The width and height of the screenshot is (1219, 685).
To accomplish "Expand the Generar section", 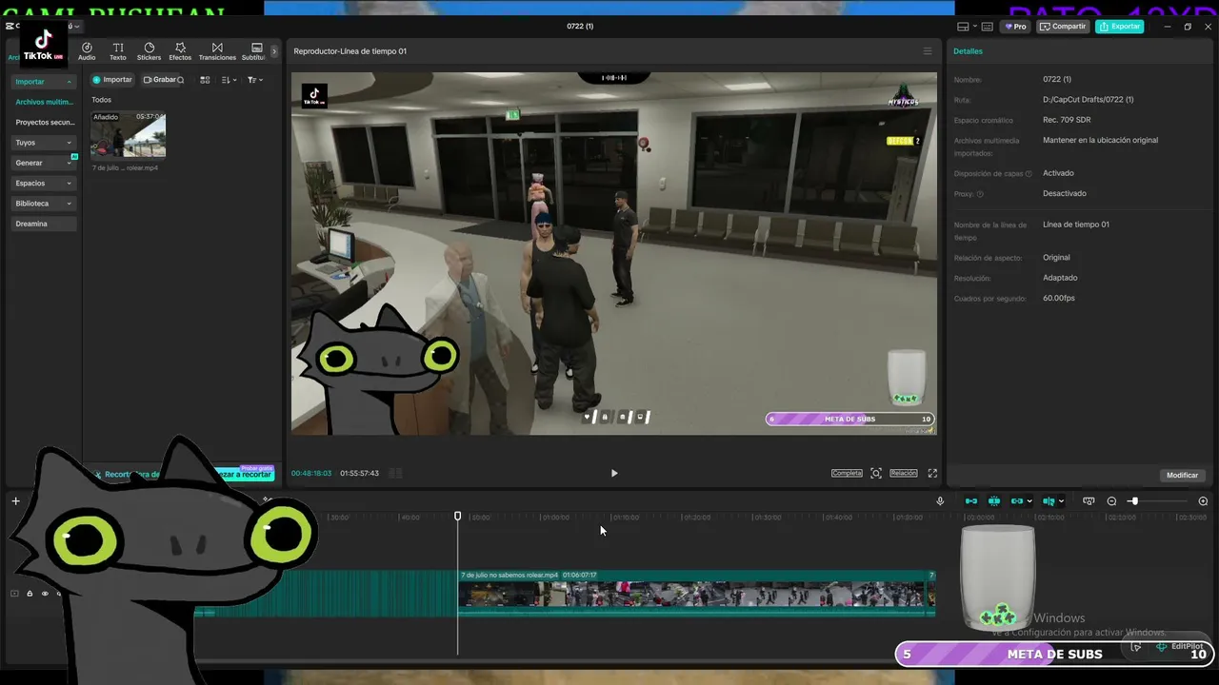I will click(x=44, y=163).
